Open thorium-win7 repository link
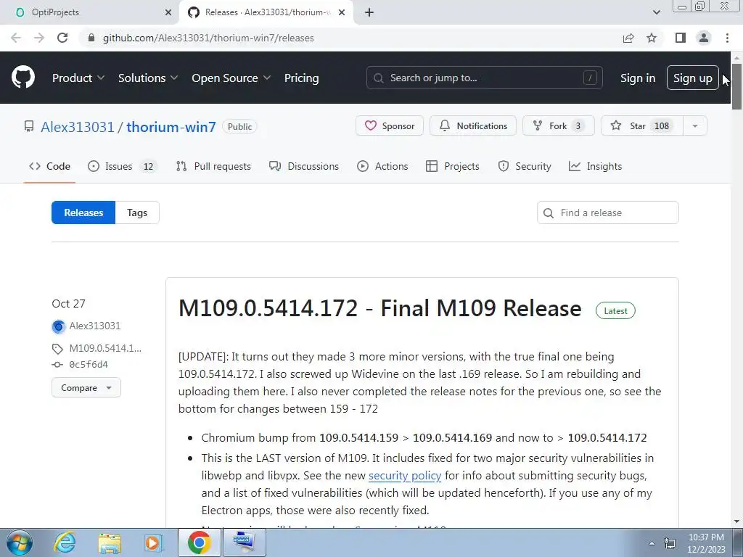This screenshot has height=557, width=743. point(171,127)
